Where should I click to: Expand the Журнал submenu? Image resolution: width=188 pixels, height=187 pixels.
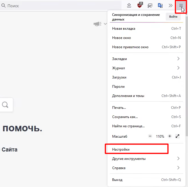146,68
